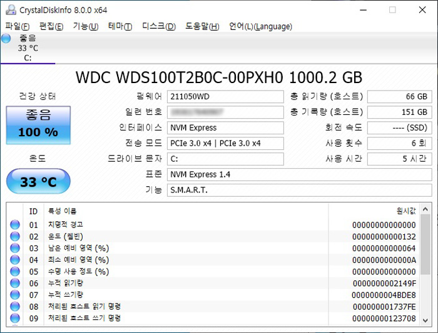Image resolution: width=438 pixels, height=333 pixels.
Task: Select the C: drive status tab
Action: tap(28, 48)
